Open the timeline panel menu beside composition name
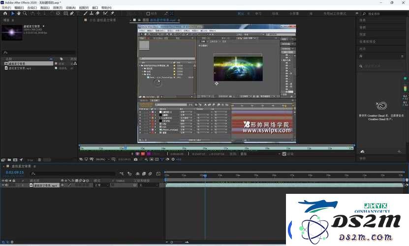 pos(34,166)
